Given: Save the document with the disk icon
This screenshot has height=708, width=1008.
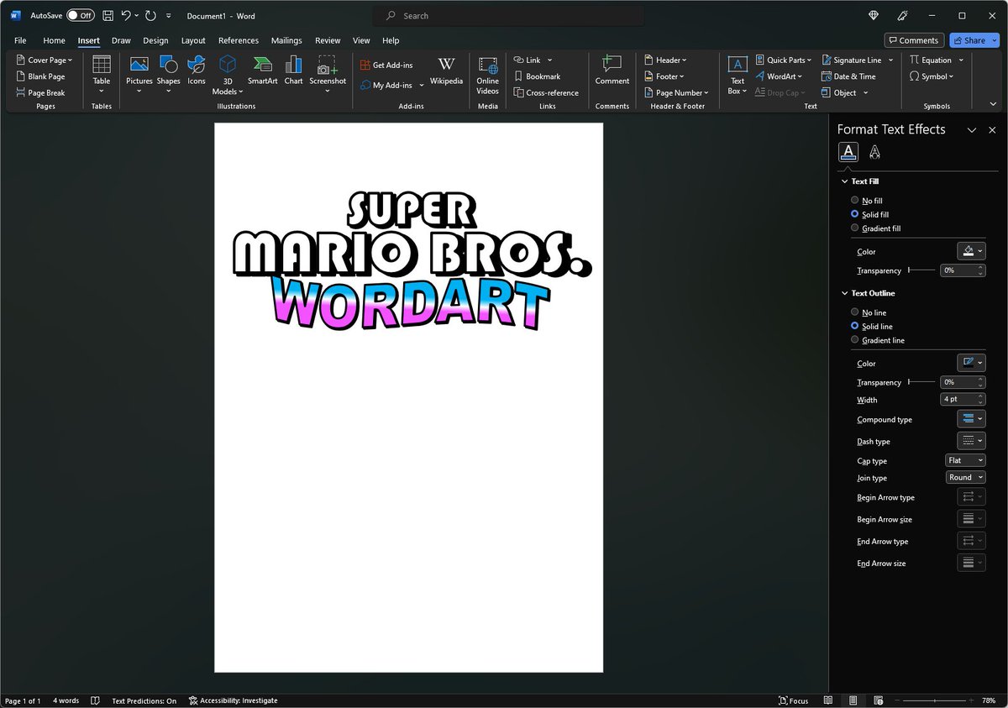Looking at the screenshot, I should coord(108,16).
